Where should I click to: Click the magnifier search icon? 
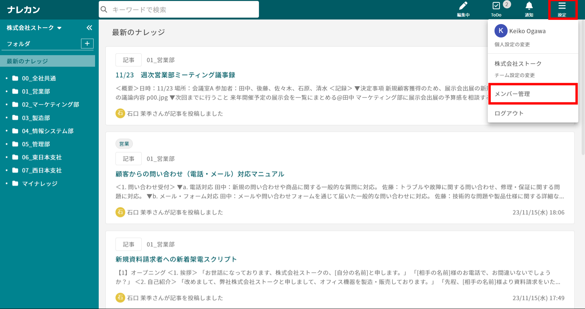[104, 9]
